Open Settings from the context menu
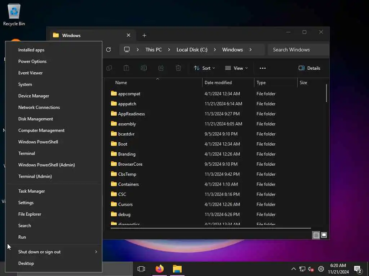This screenshot has height=276, width=369. click(54, 203)
